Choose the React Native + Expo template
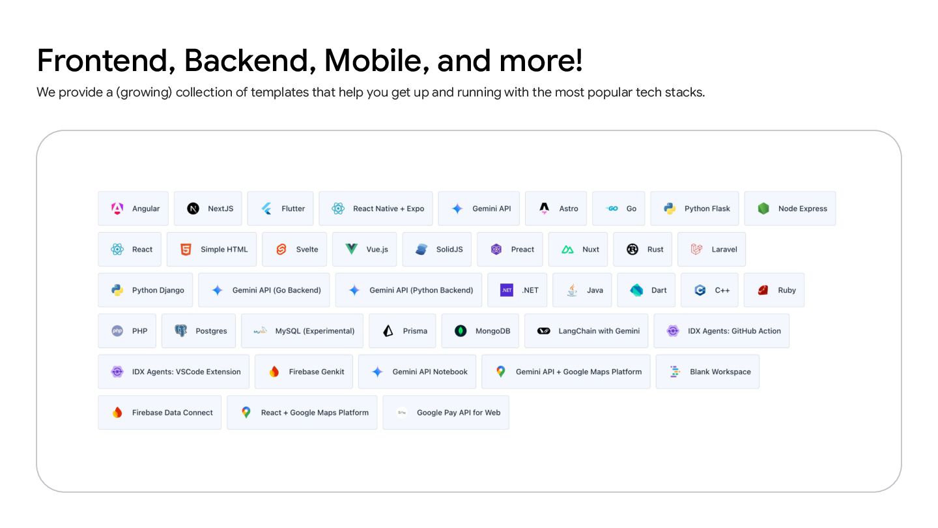This screenshot has width=938, height=528. (376, 209)
